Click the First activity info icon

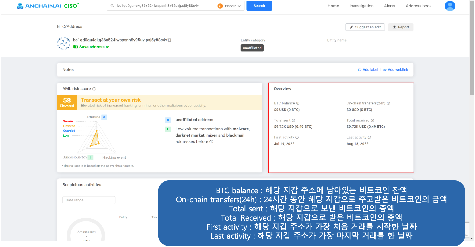click(x=297, y=137)
